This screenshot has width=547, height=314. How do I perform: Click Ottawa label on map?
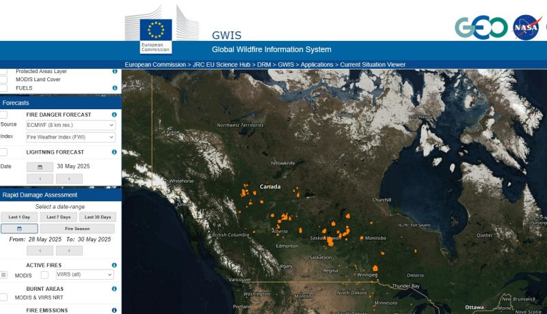click(x=474, y=307)
